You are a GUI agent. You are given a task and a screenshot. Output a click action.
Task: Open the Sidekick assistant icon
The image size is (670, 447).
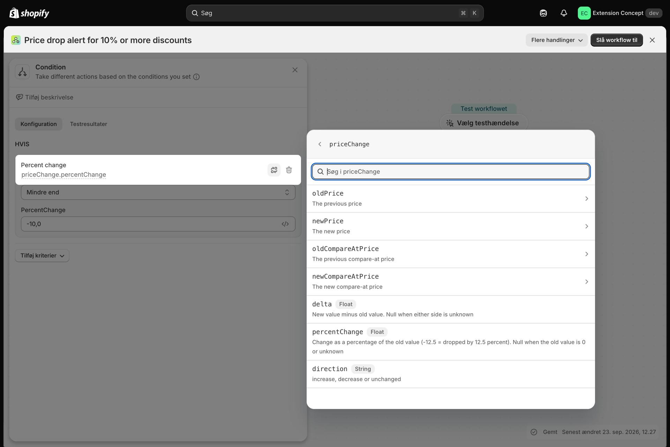point(543,13)
